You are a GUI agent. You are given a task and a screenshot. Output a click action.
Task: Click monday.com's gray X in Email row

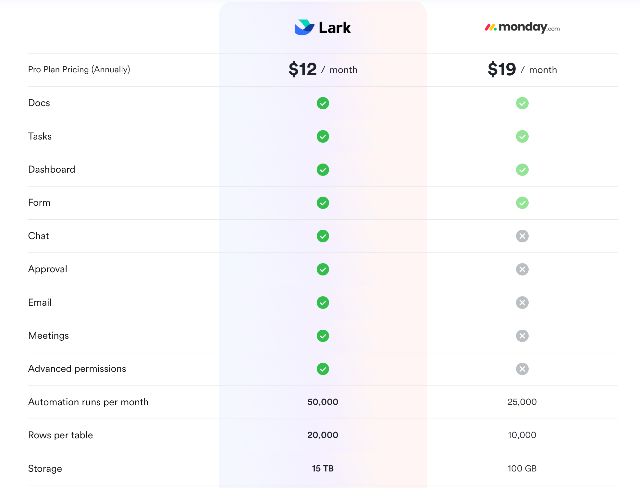tap(522, 303)
